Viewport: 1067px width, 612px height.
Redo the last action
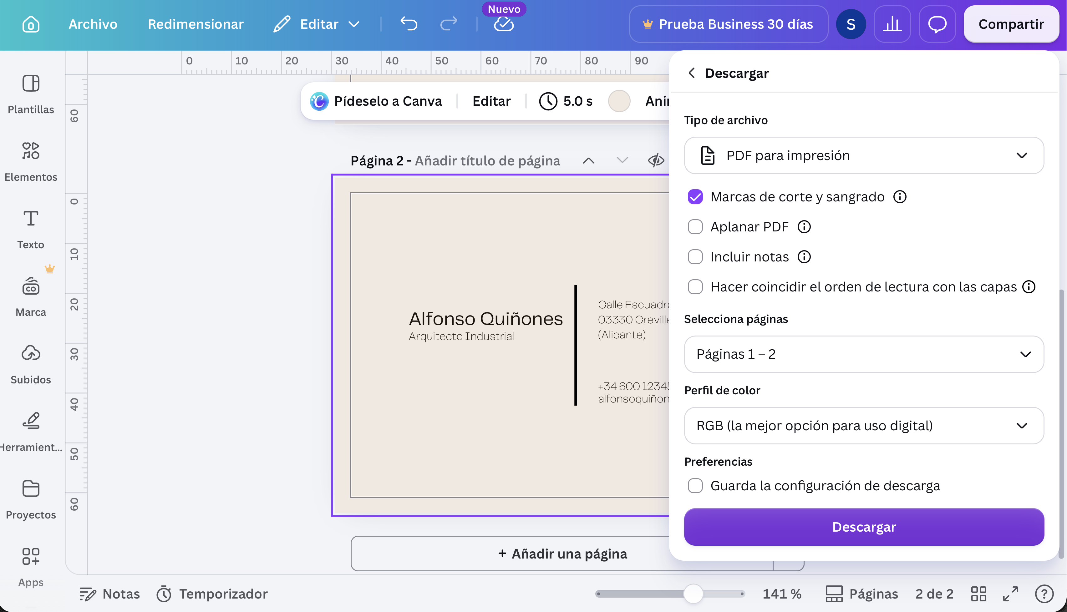(449, 24)
